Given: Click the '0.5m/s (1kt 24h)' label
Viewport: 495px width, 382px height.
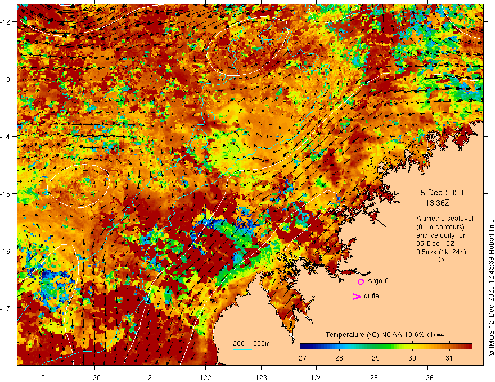Looking at the screenshot, I should pos(441,252).
